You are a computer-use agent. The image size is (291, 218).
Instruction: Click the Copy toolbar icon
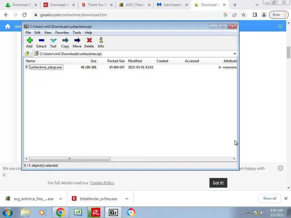click(x=65, y=43)
